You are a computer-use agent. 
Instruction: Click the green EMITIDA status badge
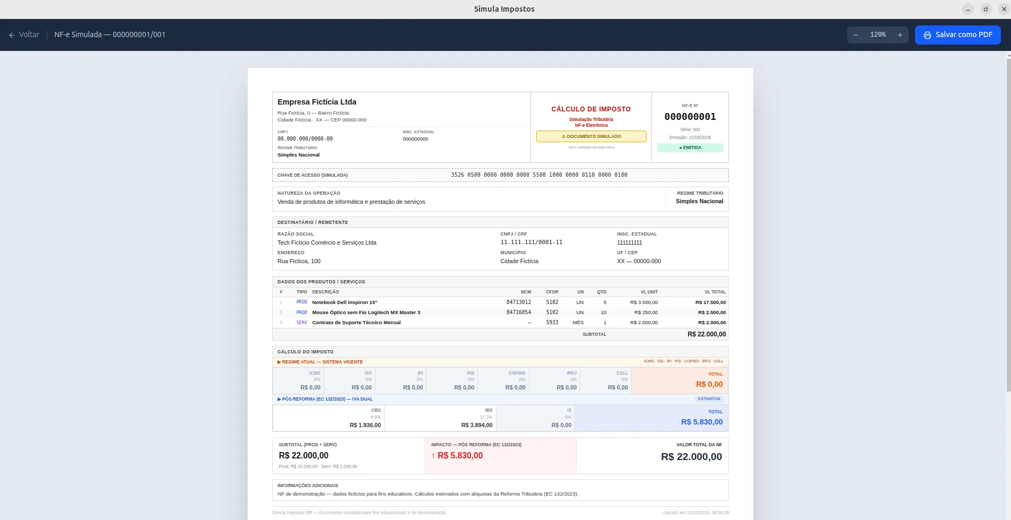(690, 148)
